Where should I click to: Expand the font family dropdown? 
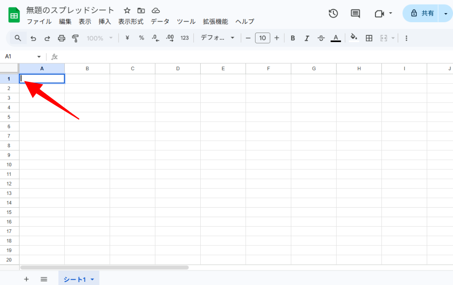tap(218, 38)
